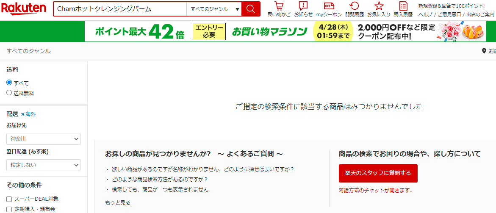This screenshot has height=213, width=496.
Task: Click 新規登録＆回答で100ポイント link
Action: (x=452, y=6)
